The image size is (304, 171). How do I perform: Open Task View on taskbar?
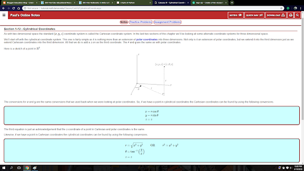(19, 168)
